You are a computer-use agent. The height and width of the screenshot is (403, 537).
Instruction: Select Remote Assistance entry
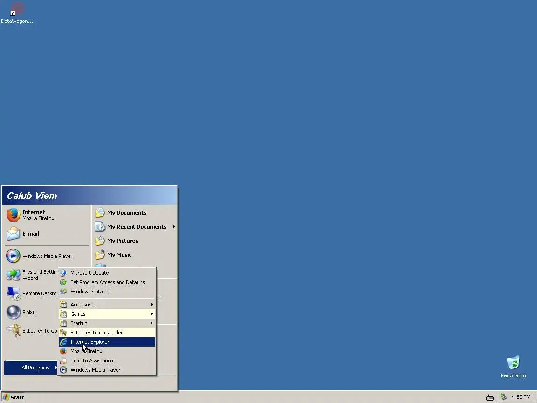pos(107,361)
